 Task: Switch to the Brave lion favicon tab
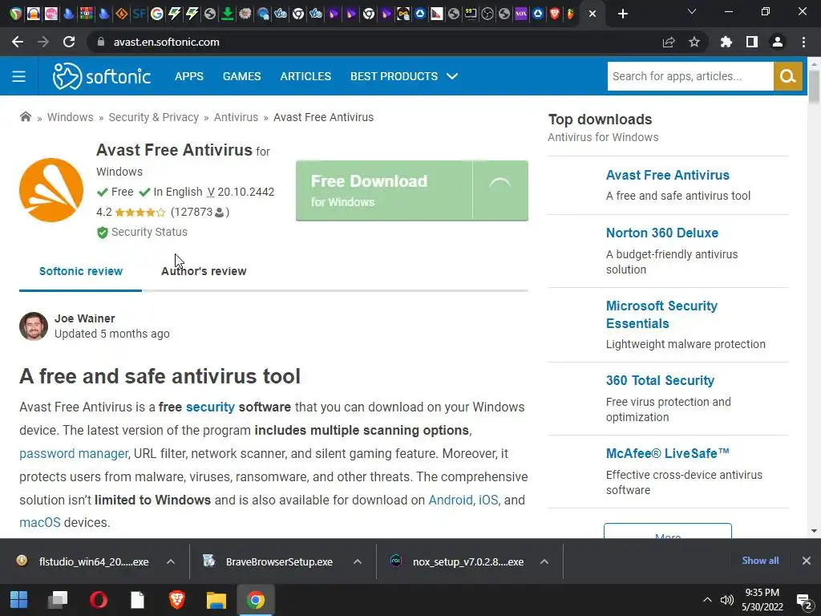(x=555, y=14)
